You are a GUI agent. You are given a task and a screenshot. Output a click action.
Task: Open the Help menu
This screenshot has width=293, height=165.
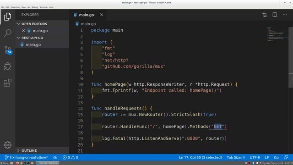[x=51, y=7]
